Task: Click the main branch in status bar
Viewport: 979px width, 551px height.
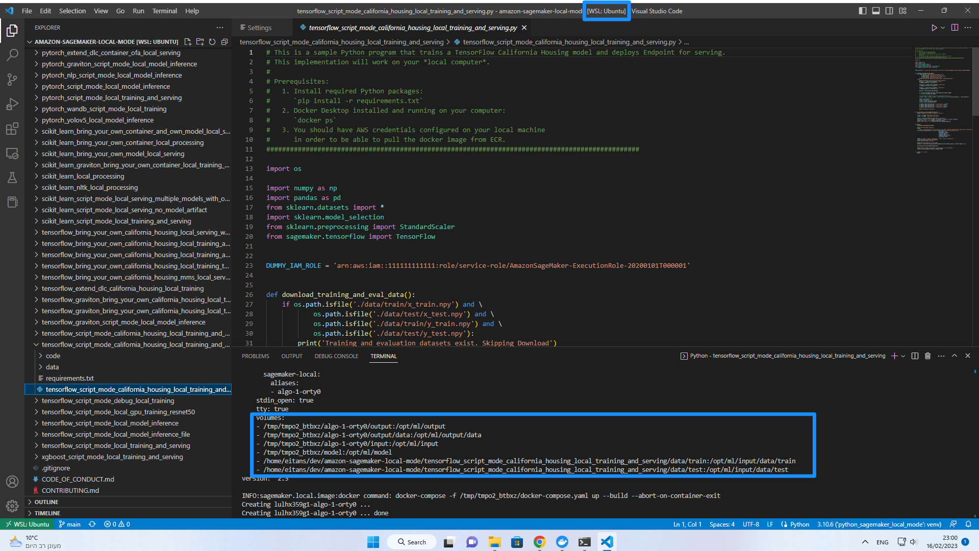Action: [70, 524]
